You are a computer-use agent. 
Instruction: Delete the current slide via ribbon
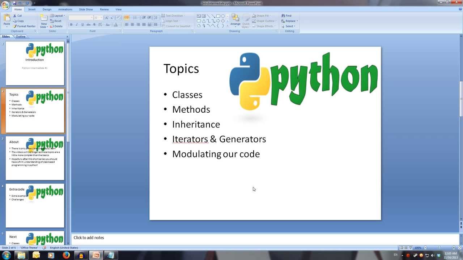[56, 26]
